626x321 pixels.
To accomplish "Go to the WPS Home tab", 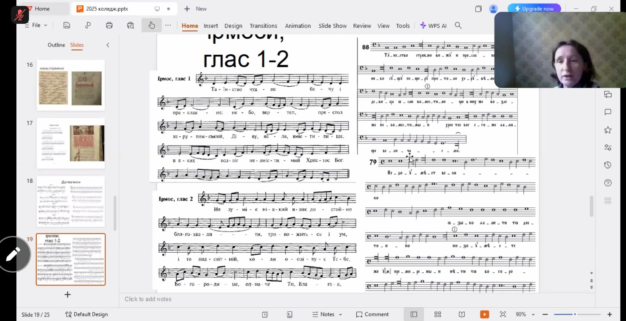I will [42, 9].
